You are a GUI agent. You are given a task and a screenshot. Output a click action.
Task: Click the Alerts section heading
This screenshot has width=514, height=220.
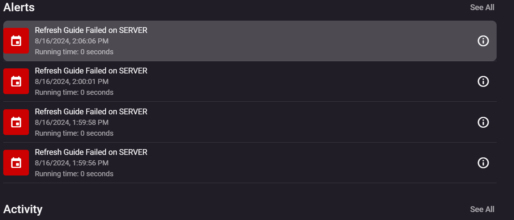19,7
